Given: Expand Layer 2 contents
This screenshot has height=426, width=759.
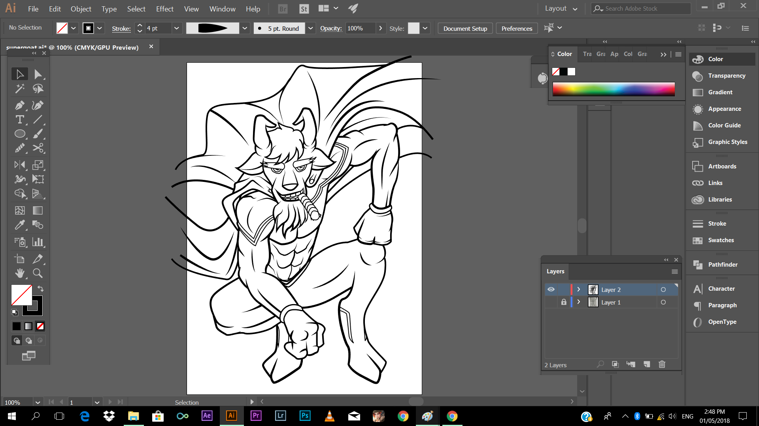Looking at the screenshot, I should tap(579, 290).
